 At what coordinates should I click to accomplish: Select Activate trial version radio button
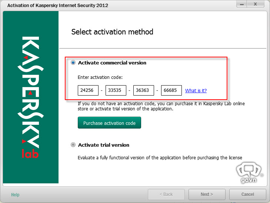[x=73, y=144]
